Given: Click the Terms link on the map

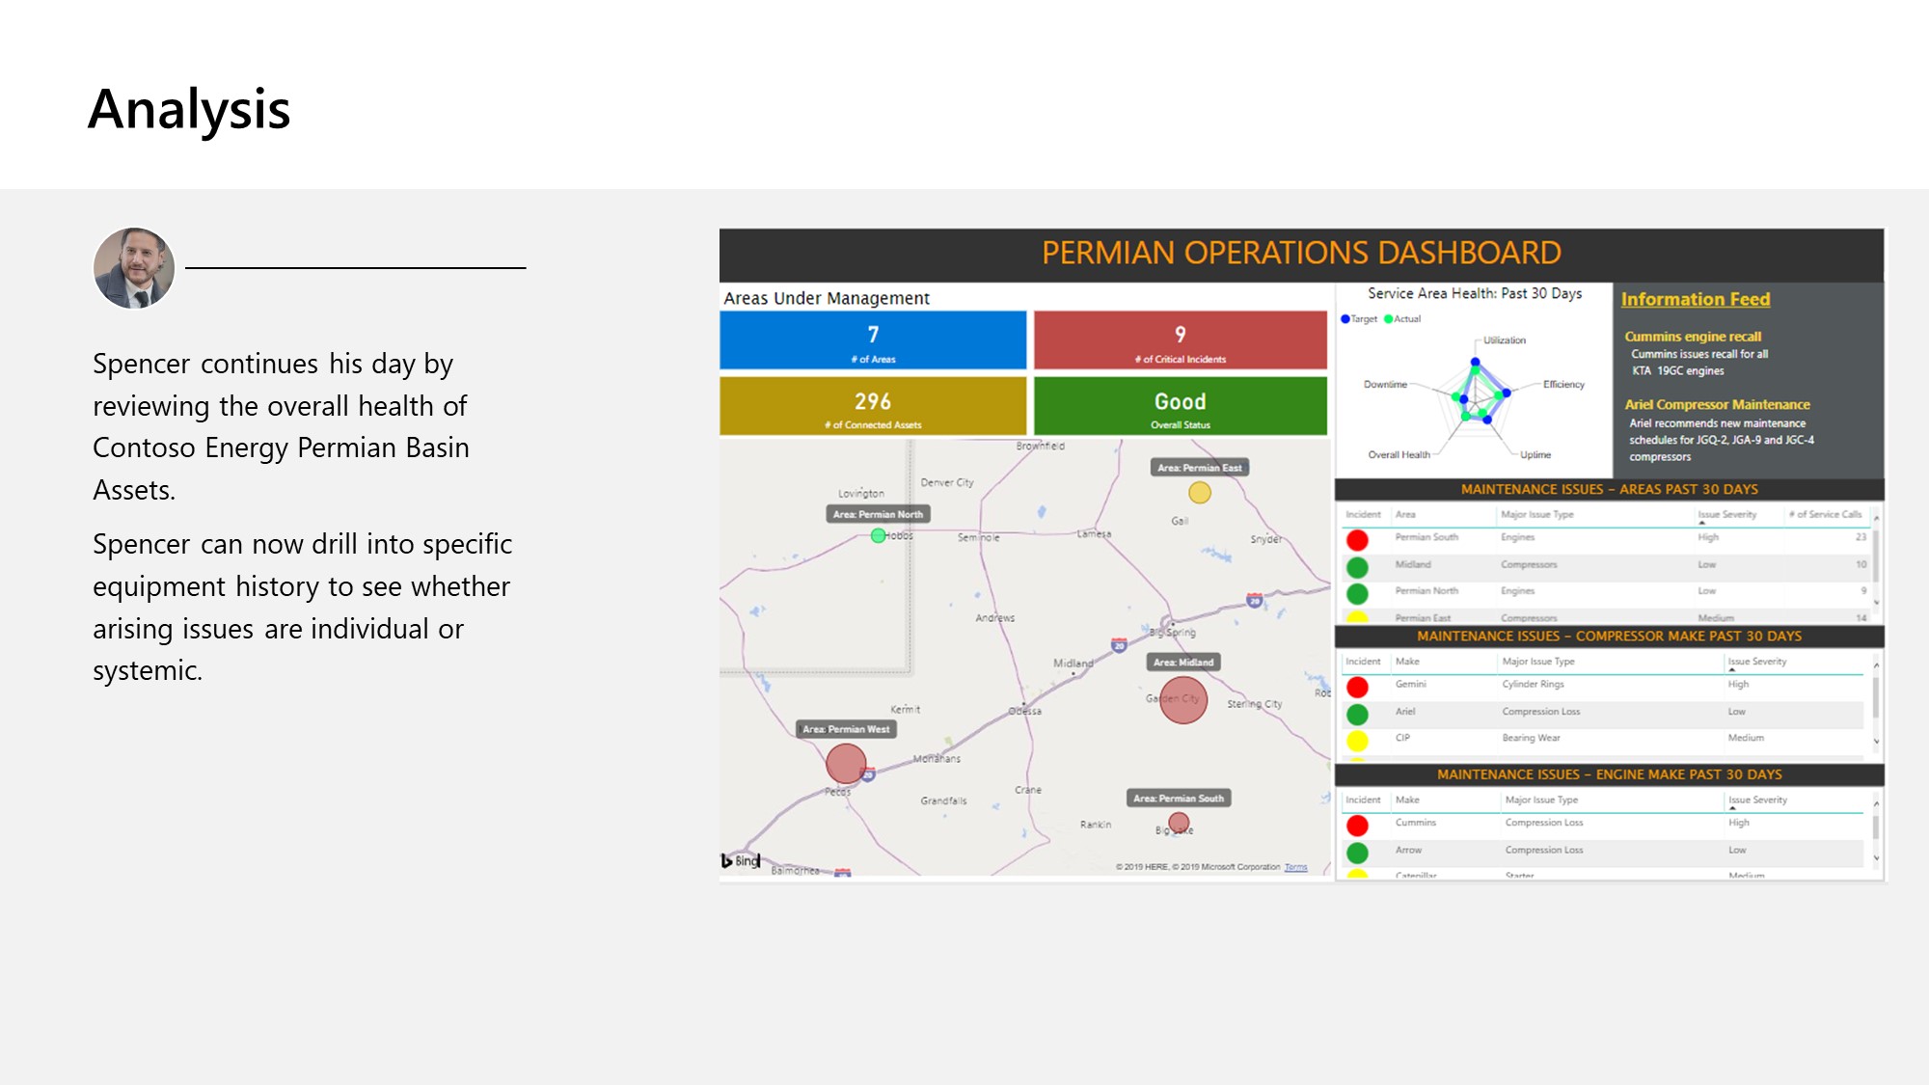Looking at the screenshot, I should [1295, 867].
